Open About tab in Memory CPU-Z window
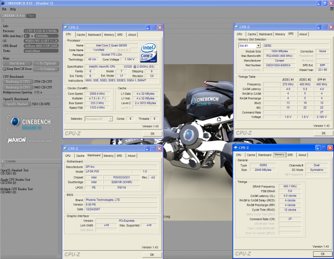Image resolution: width=334 pixels, height=259 pixels. point(302,155)
